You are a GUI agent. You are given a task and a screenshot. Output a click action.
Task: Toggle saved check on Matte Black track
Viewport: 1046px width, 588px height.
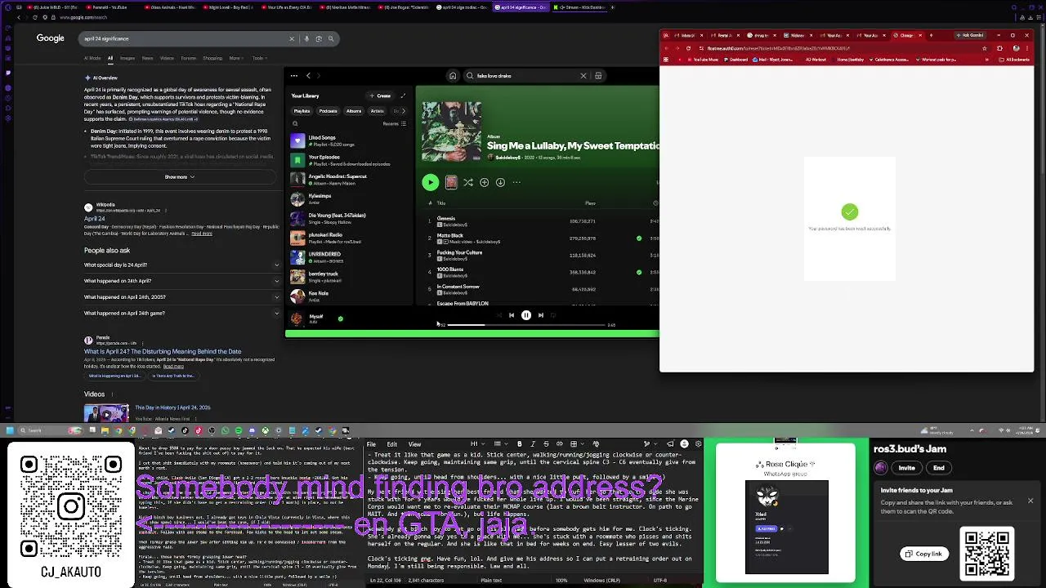[x=639, y=238]
